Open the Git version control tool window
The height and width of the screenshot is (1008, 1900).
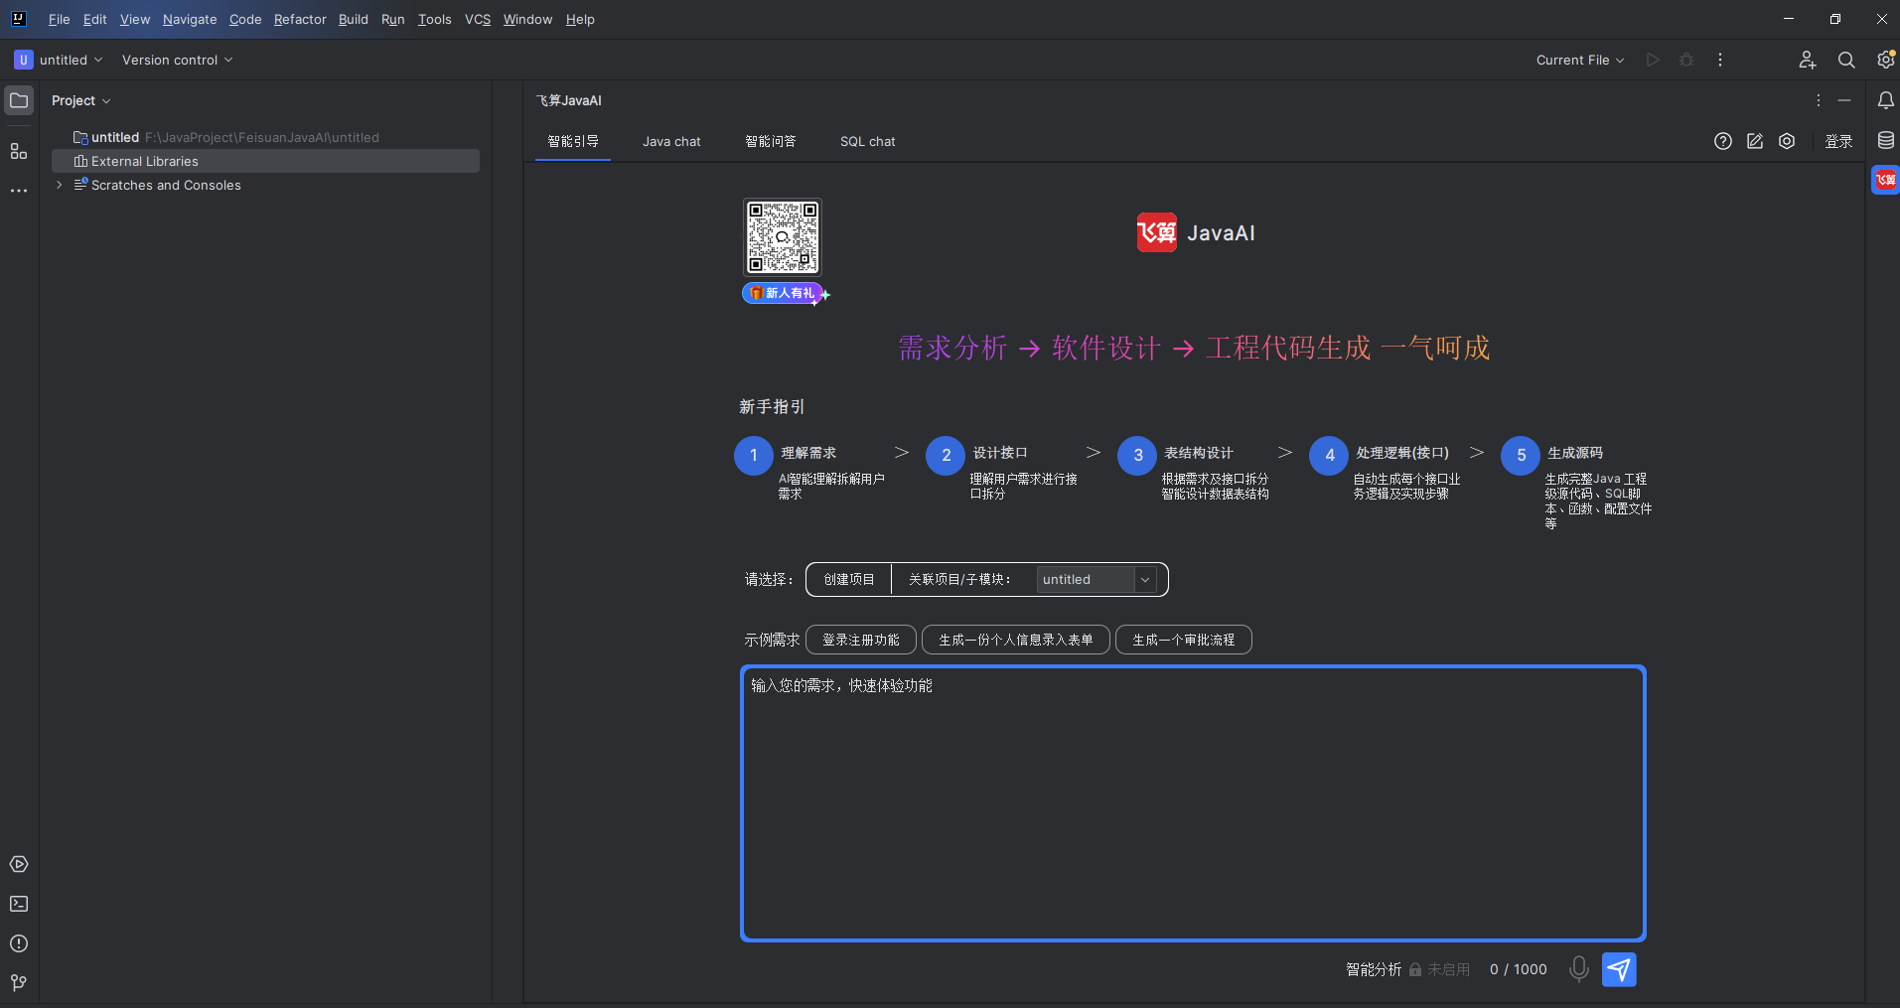19,983
